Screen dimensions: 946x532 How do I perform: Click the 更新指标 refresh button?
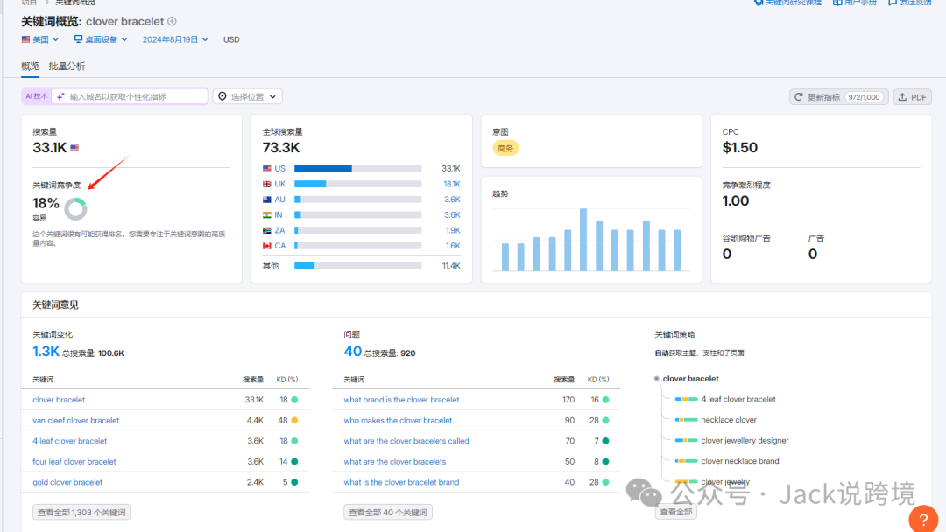[x=838, y=97]
